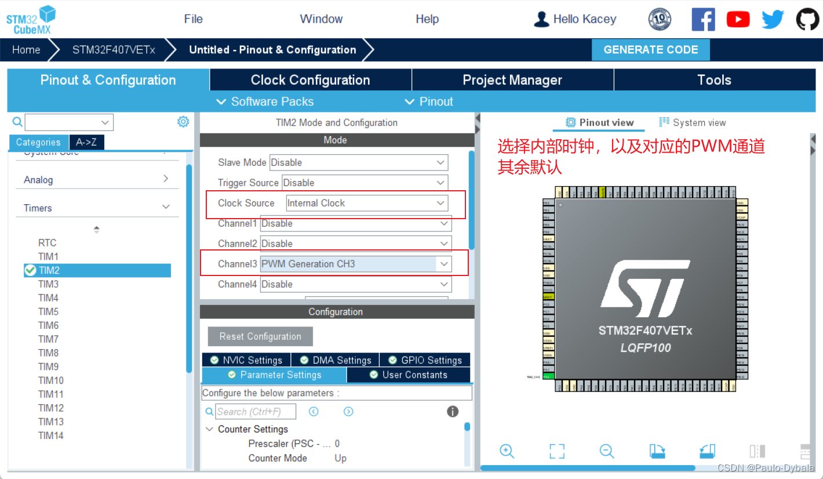Zoom out of the pinout chip view
823x479 pixels.
(606, 451)
